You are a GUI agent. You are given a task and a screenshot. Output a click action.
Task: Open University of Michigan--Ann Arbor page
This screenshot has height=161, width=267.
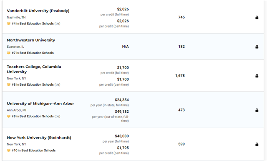(40, 104)
